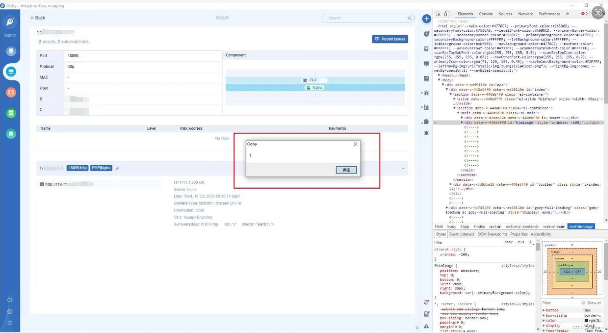Close the Goby alert dialog
608x333 pixels.
click(355, 144)
